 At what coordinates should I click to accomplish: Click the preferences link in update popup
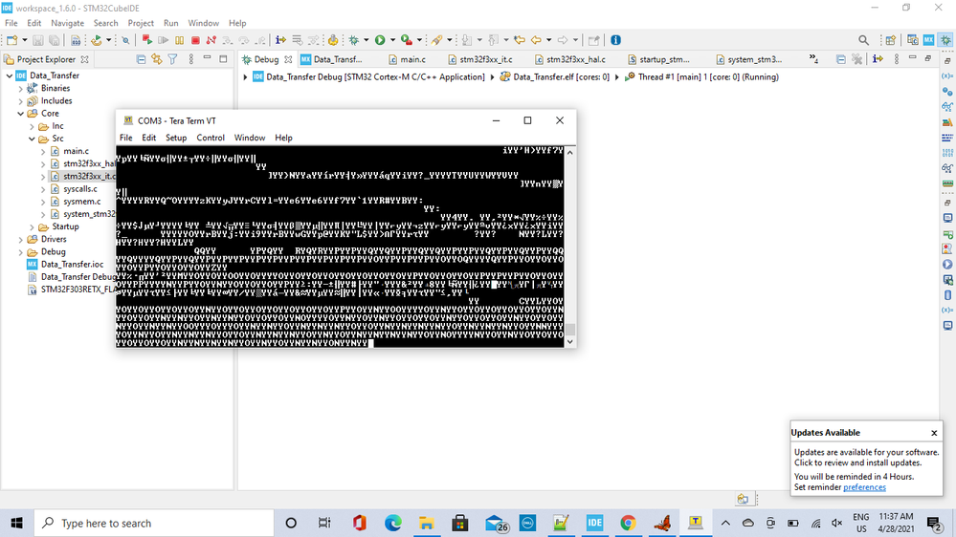pyautogui.click(x=864, y=487)
